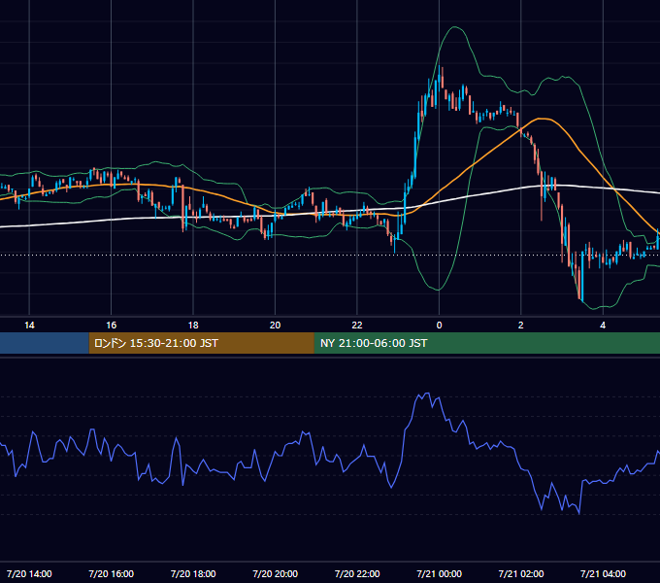Click the hour label 0 on the axis
This screenshot has height=583, width=660.
point(439,326)
